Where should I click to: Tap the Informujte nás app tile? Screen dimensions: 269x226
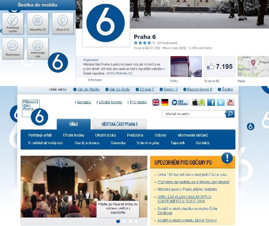(38, 48)
